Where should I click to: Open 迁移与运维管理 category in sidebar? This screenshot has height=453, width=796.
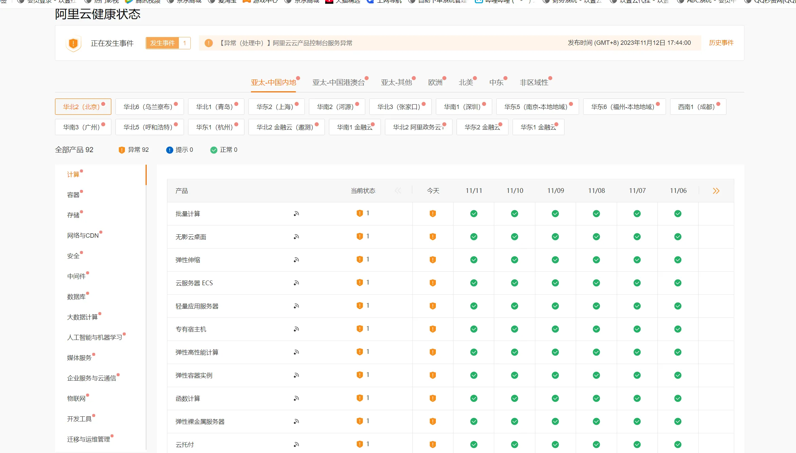[x=89, y=439]
